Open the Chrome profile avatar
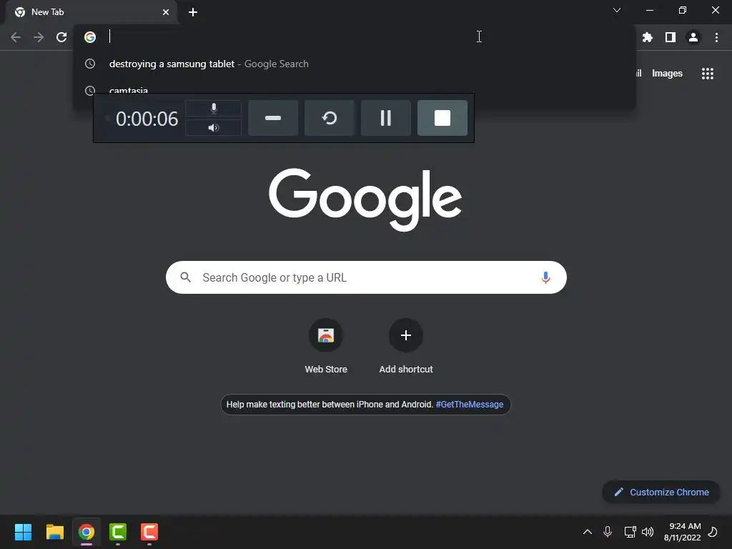This screenshot has width=732, height=549. 693,37
